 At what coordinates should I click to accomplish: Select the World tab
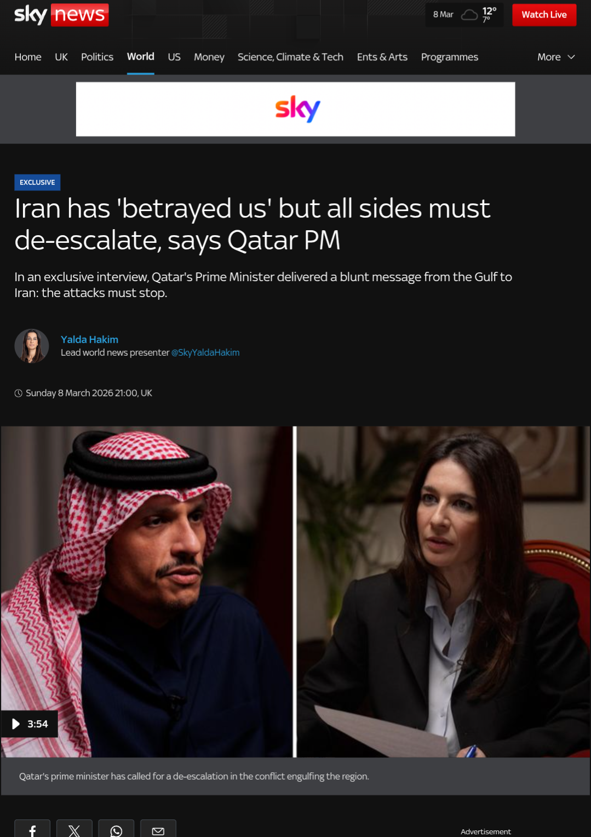141,56
